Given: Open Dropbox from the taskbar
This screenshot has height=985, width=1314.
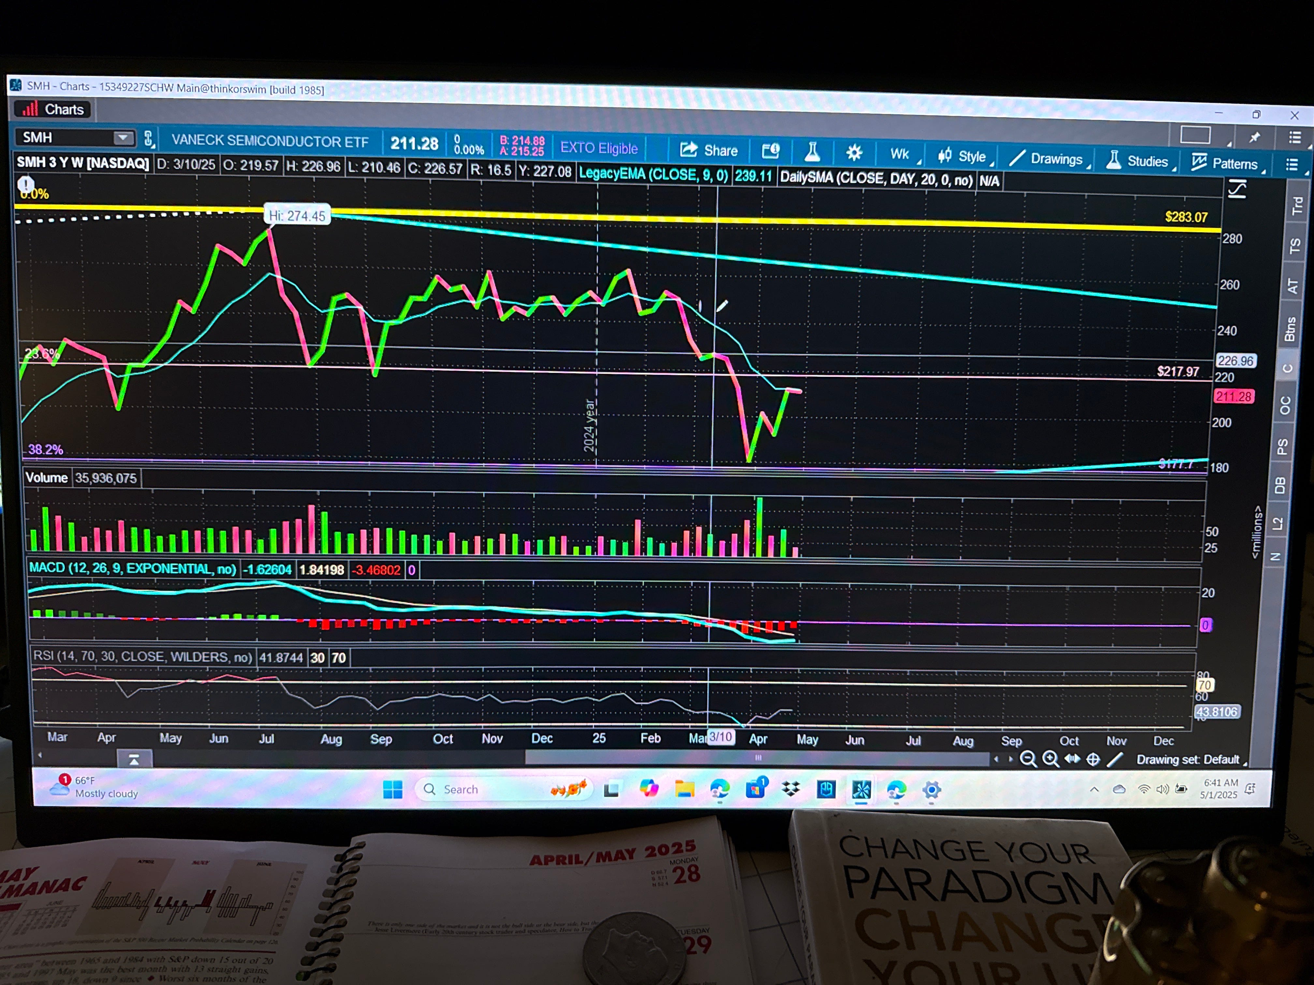Looking at the screenshot, I should tap(791, 789).
